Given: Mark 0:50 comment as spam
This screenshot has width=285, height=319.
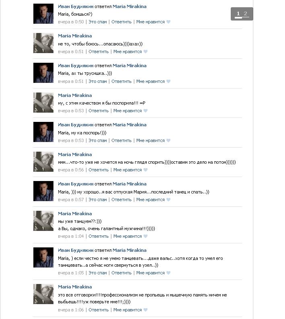Looking at the screenshot, I should click(98, 22).
